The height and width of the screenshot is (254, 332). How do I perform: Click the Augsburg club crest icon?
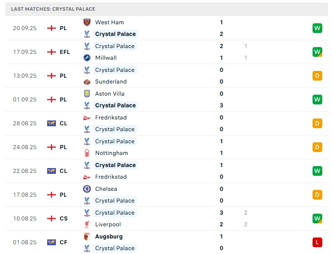pos(87,237)
